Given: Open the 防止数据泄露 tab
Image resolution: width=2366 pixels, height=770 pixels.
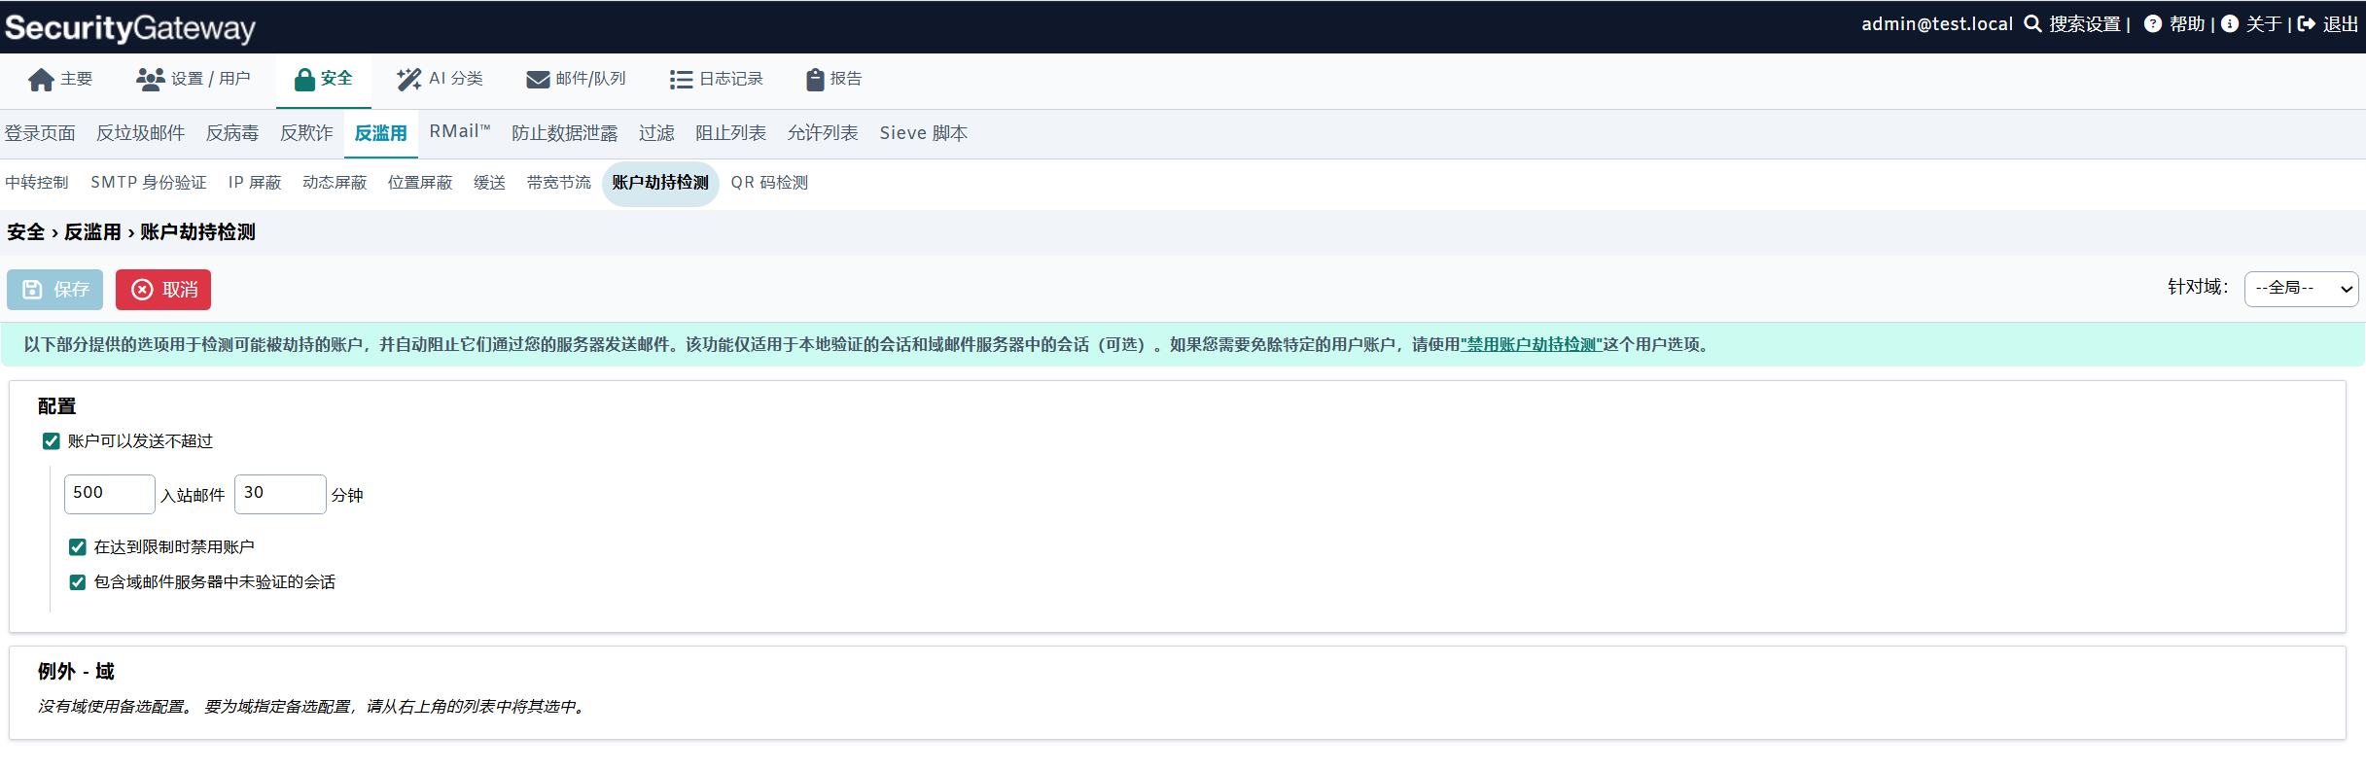Looking at the screenshot, I should coord(565,133).
